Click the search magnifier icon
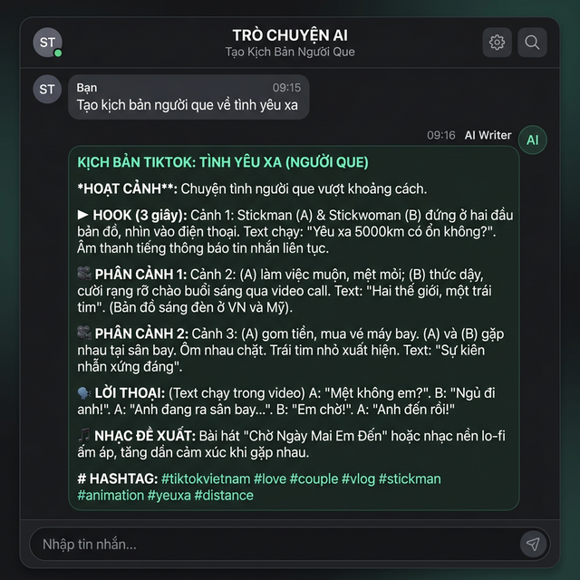580x580 pixels. pyautogui.click(x=532, y=42)
